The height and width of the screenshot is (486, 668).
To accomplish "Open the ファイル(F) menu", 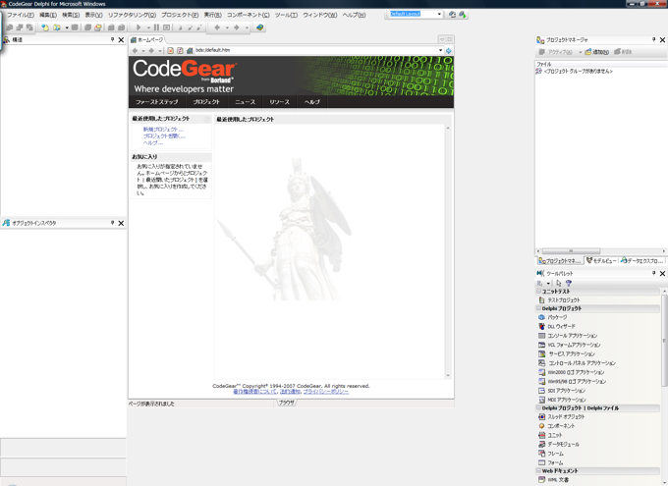I will pos(21,15).
